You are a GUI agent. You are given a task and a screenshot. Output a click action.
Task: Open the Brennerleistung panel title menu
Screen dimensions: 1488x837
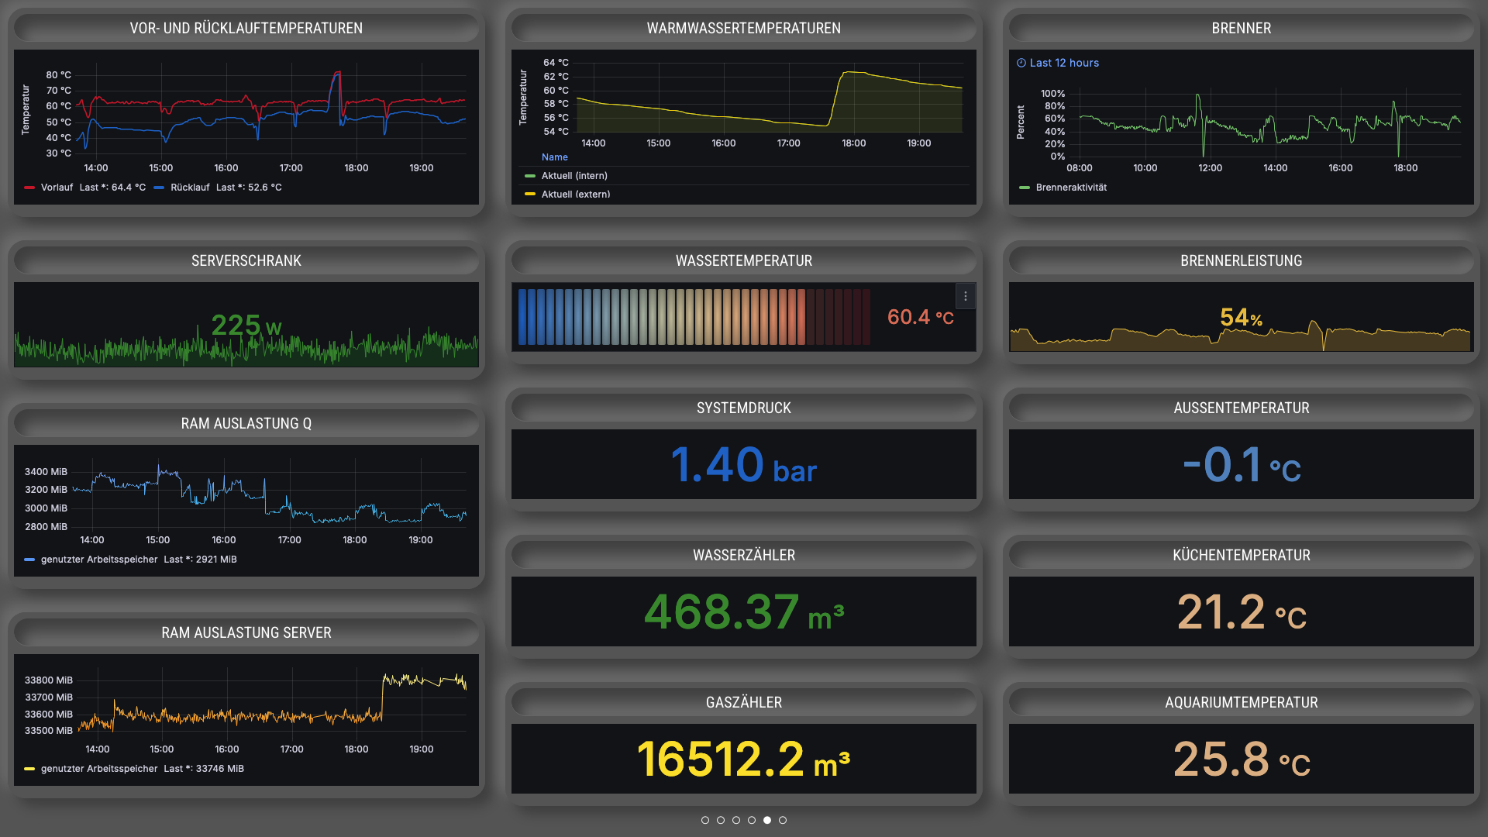click(x=1242, y=260)
